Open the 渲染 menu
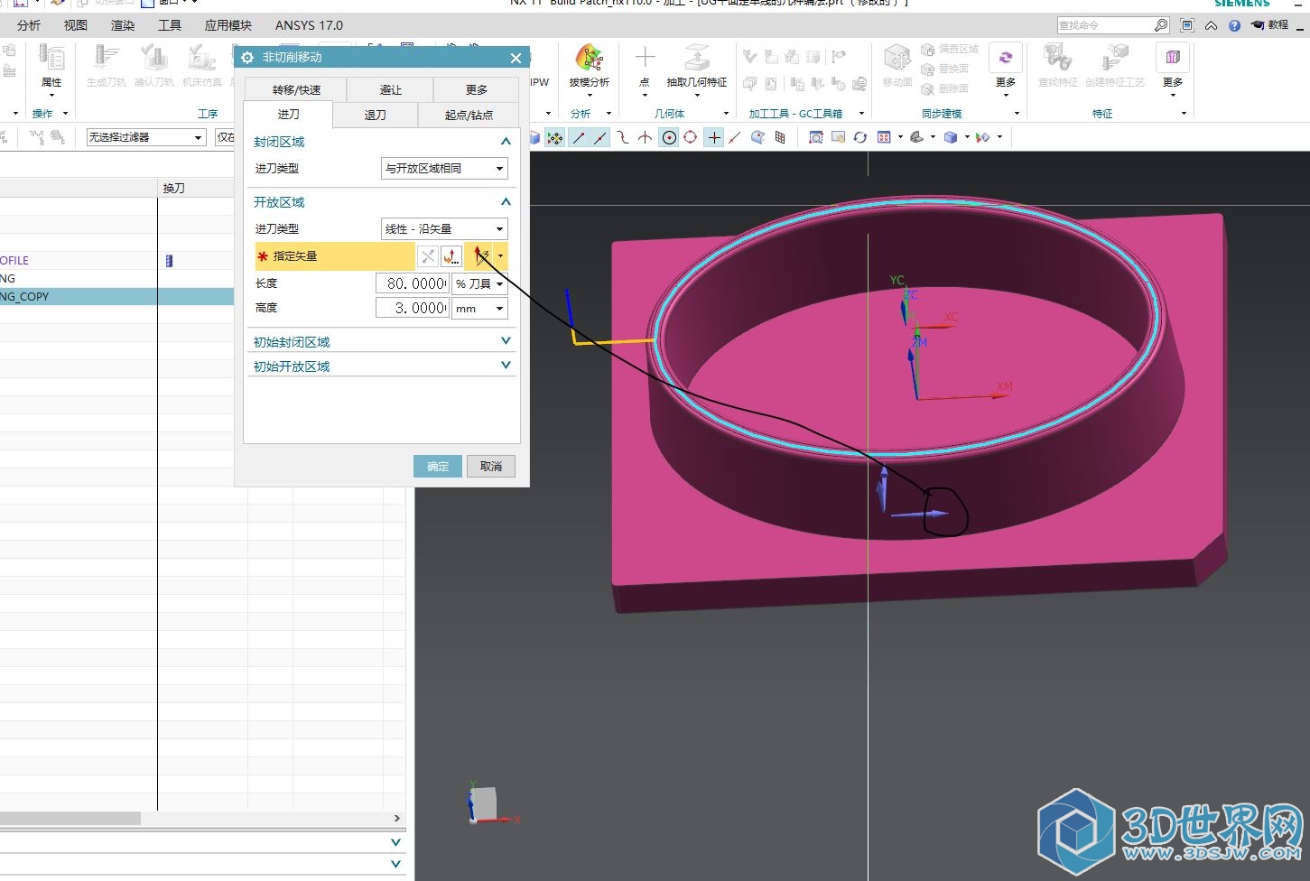This screenshot has width=1310, height=881. point(123,25)
